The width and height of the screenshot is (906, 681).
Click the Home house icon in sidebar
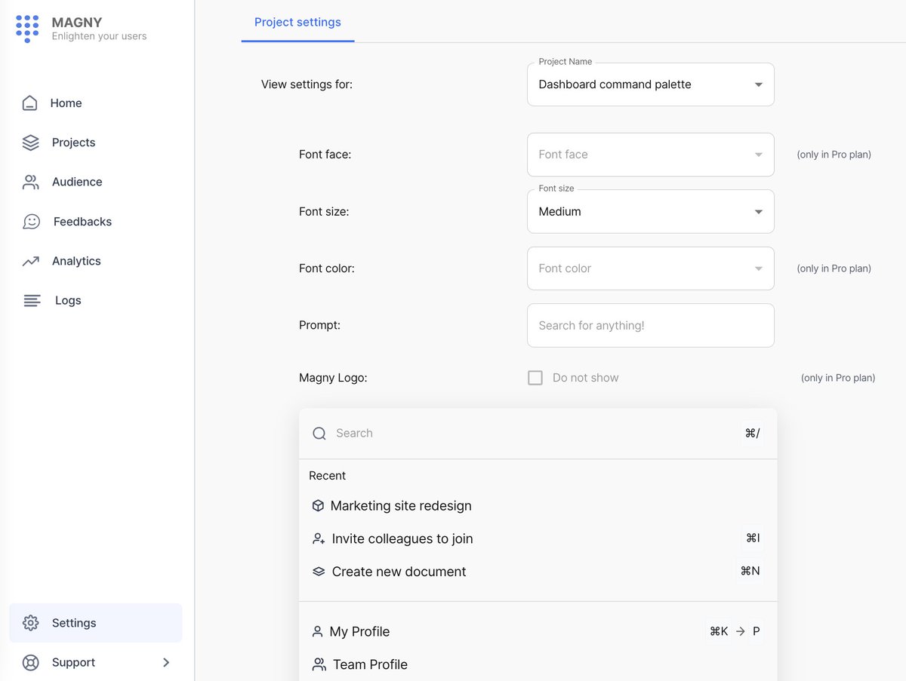point(29,103)
